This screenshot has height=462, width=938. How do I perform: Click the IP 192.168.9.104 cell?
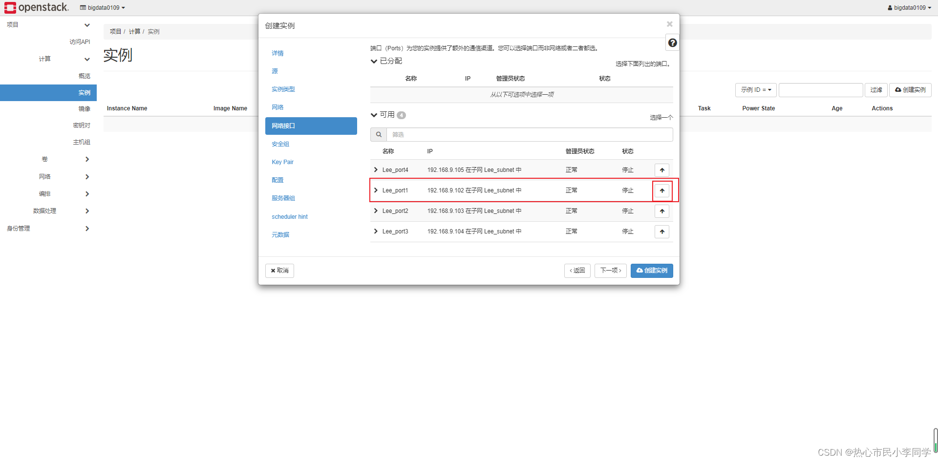click(474, 231)
